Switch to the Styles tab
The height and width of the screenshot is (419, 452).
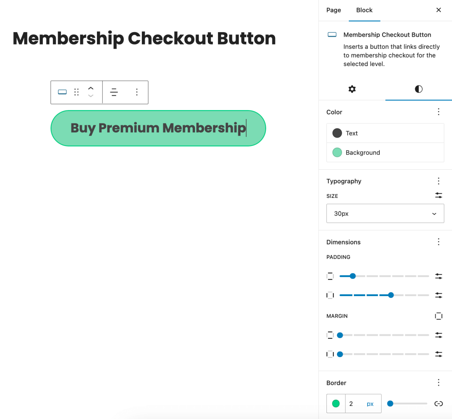[x=418, y=89]
